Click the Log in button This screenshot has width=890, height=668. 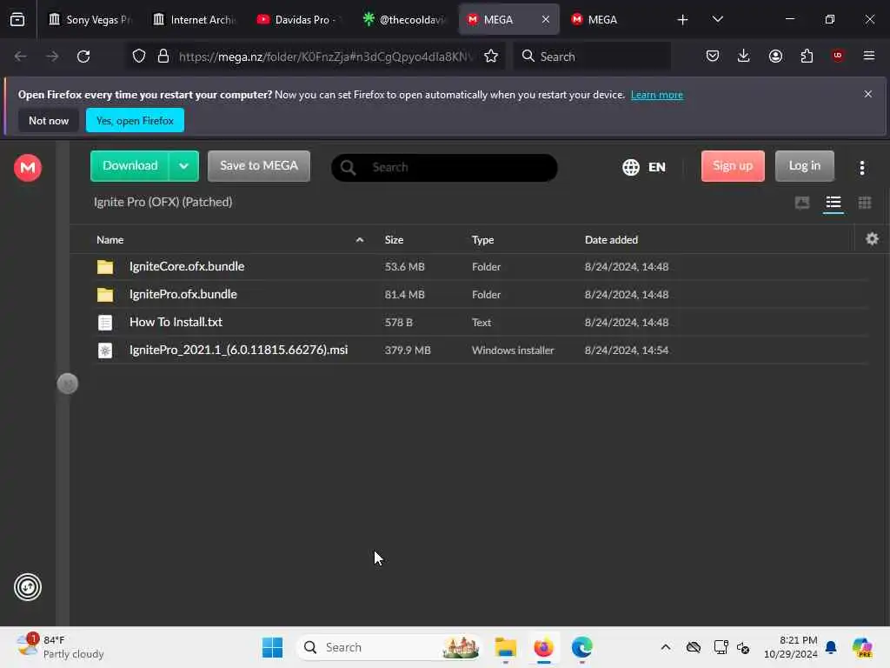point(804,166)
